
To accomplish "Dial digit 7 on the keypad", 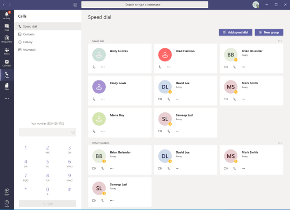I will click(x=26, y=177).
